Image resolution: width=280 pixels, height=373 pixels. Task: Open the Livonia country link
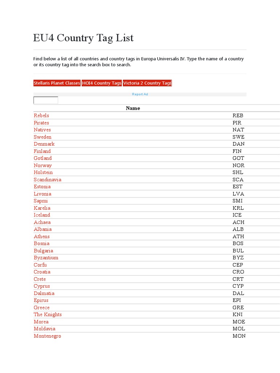coord(42,194)
